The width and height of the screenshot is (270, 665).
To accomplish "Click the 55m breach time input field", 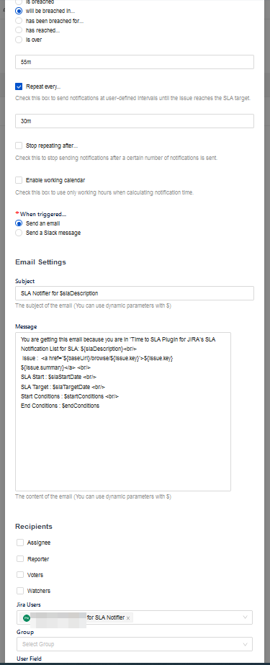I will pos(135,62).
